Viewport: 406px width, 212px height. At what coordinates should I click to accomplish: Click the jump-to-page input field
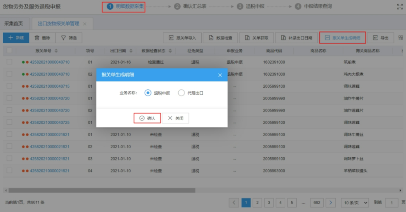click(x=392, y=203)
